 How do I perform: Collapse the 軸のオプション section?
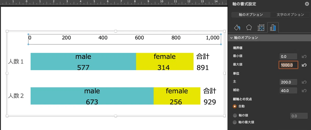click(231, 38)
